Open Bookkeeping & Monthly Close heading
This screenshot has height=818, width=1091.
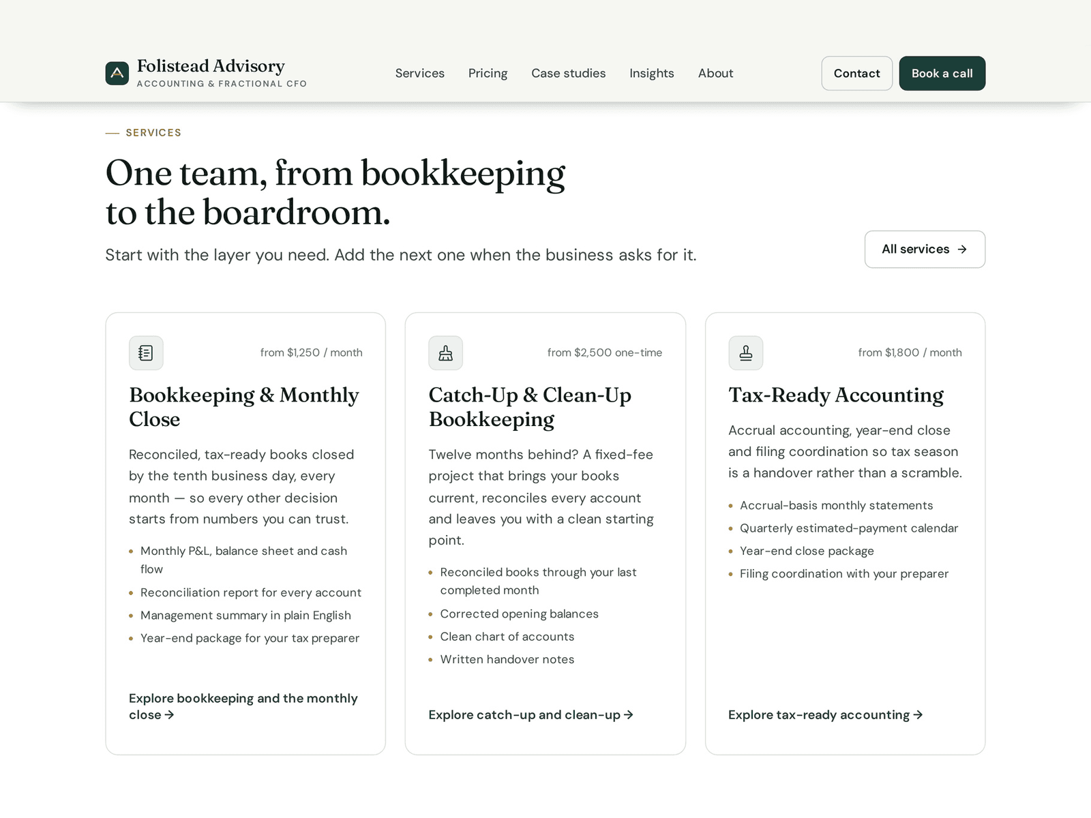pos(244,407)
